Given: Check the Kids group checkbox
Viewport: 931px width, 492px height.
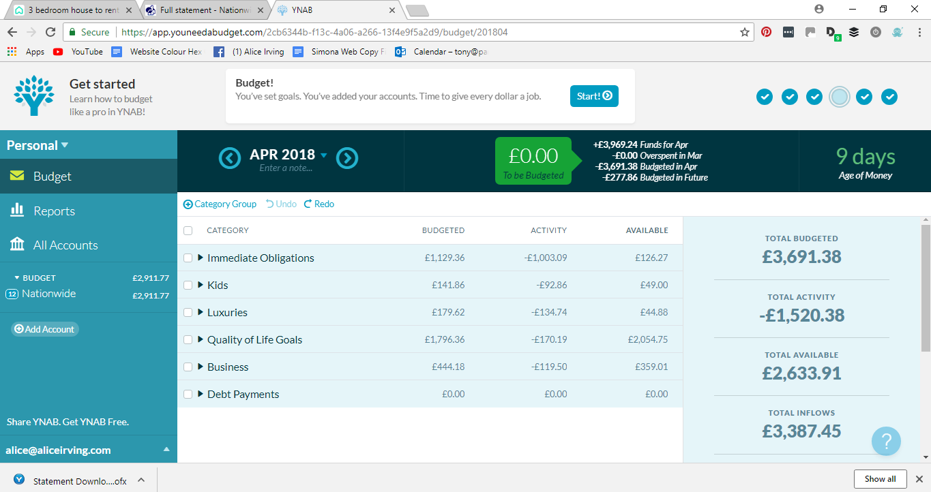Looking at the screenshot, I should click(x=188, y=286).
